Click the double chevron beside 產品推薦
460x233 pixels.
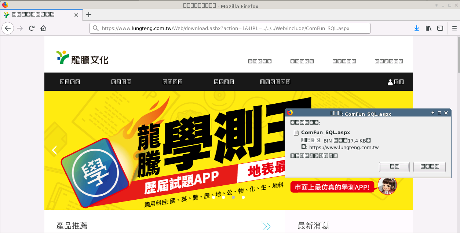267,226
